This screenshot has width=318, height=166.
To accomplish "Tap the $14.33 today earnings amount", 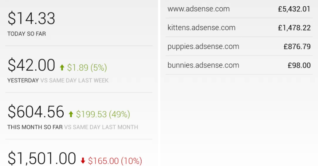I will coord(31,19).
